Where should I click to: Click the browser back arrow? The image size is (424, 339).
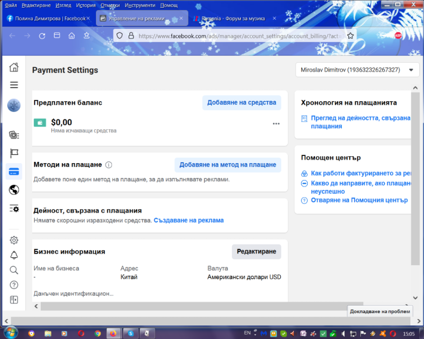pyautogui.click(x=12, y=36)
